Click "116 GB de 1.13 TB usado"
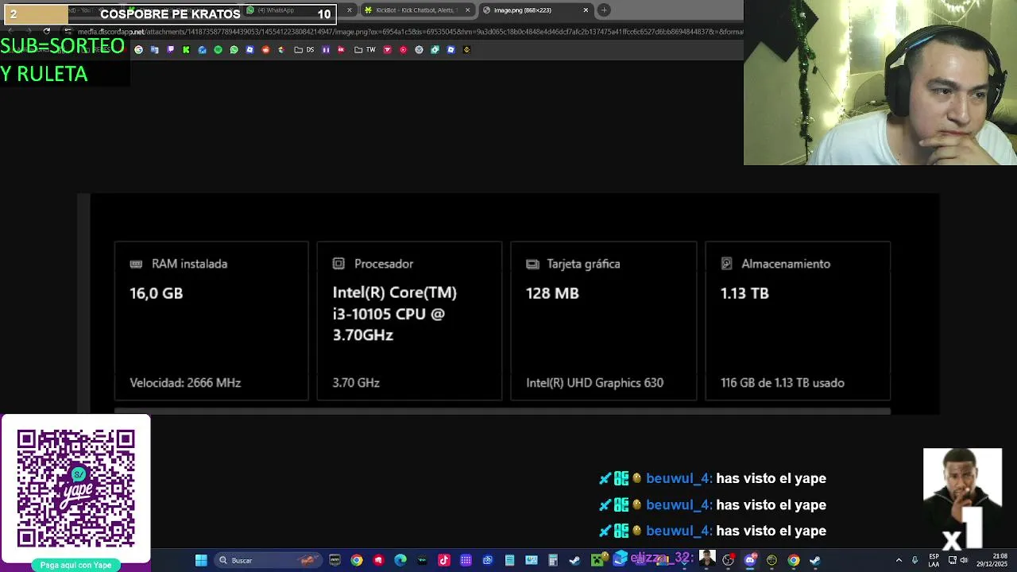The image size is (1017, 572). coord(783,383)
